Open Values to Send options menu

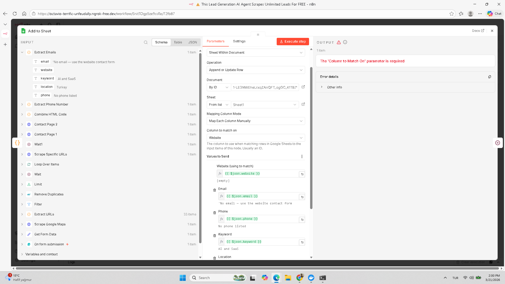[302, 156]
